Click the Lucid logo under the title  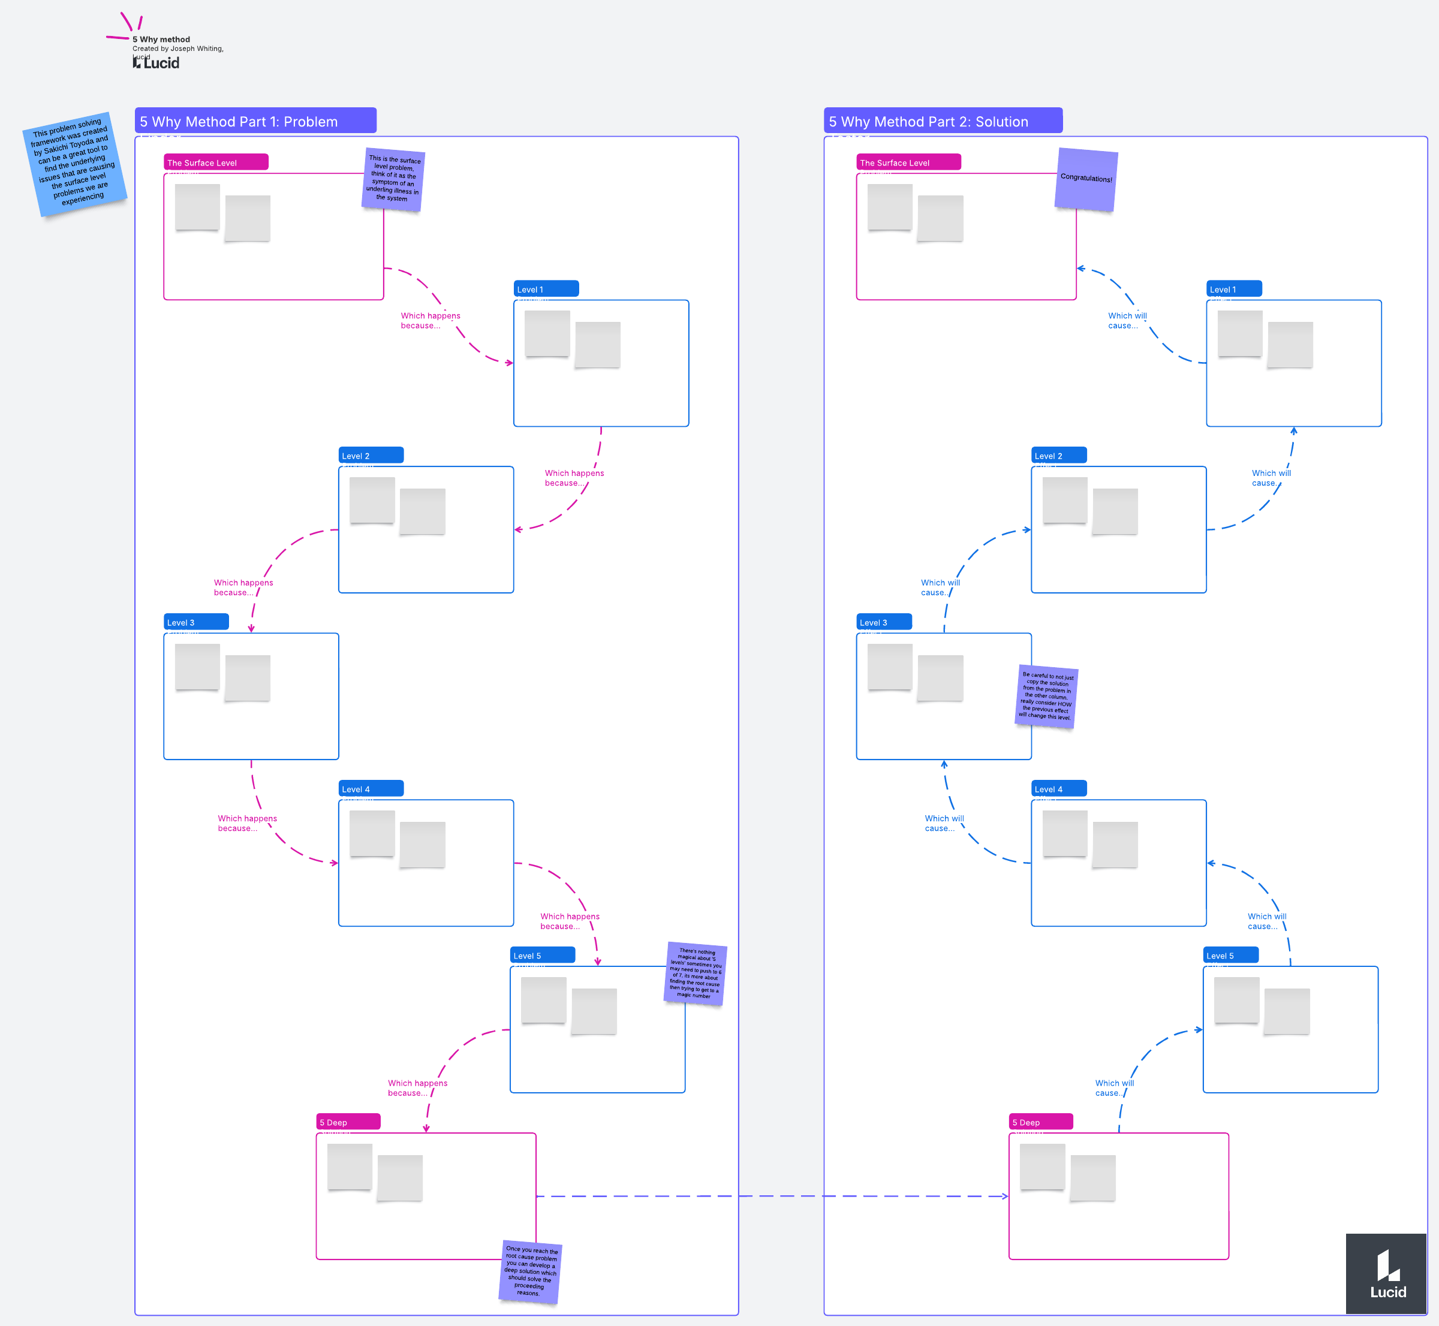pos(156,63)
